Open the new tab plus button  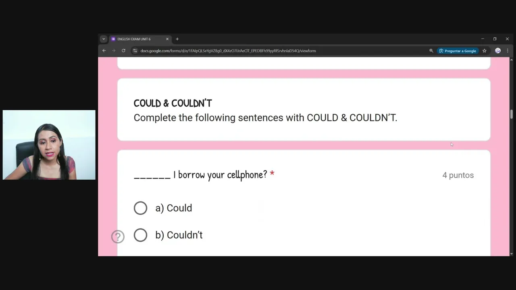point(177,39)
